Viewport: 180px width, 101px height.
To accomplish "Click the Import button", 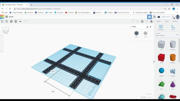I will 158,21.
